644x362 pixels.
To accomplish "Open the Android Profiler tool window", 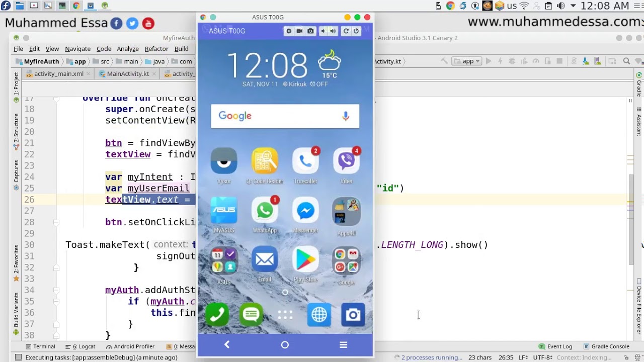I will [130, 346].
